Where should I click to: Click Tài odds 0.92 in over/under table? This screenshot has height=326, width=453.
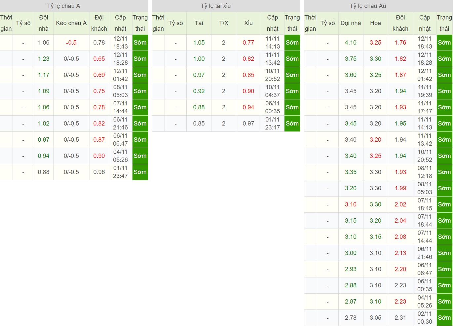199,91
